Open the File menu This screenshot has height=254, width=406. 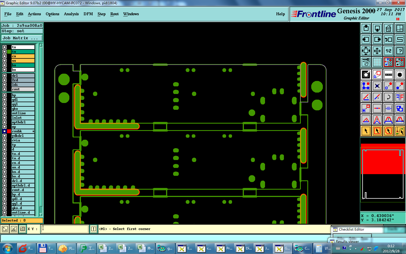[x=8, y=14]
